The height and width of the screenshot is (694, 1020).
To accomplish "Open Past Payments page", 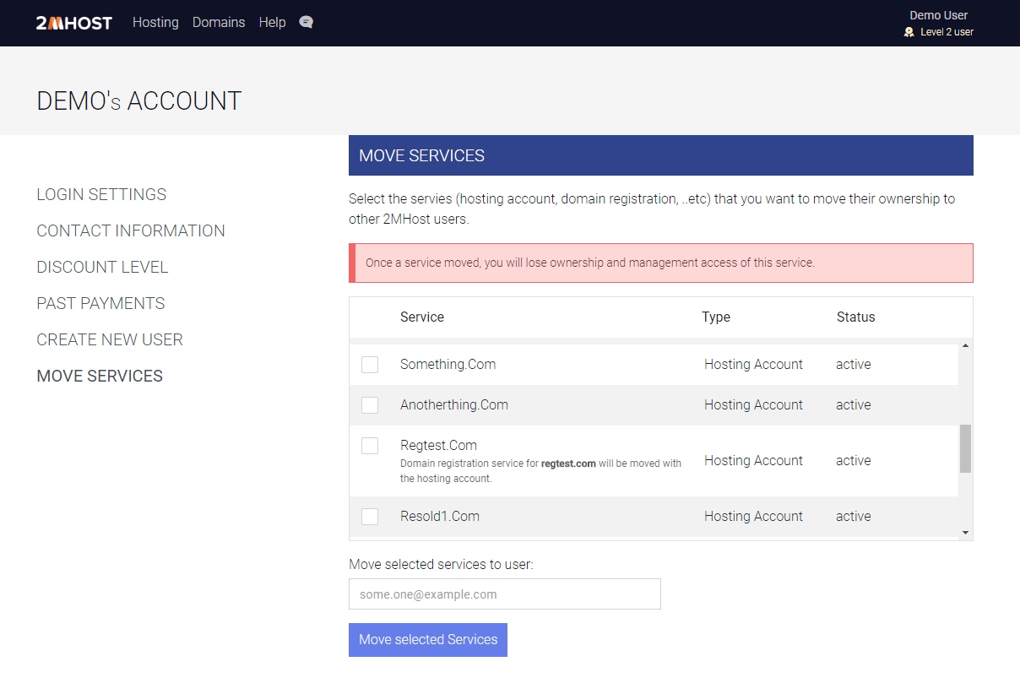I will 100,303.
